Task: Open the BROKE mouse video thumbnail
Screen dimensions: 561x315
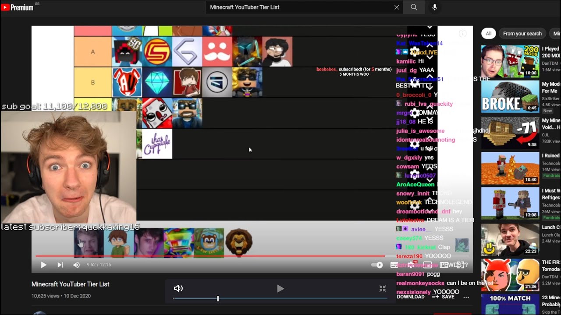Action: tap(510, 97)
